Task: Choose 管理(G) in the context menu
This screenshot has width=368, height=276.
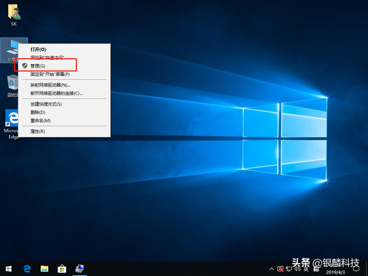Action: (64, 66)
